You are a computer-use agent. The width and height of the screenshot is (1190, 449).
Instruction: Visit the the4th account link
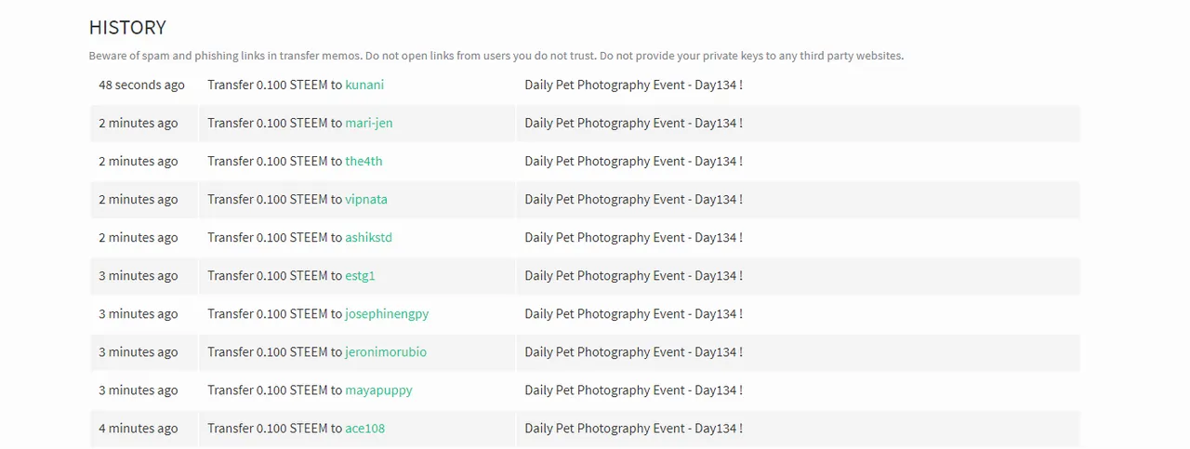364,161
